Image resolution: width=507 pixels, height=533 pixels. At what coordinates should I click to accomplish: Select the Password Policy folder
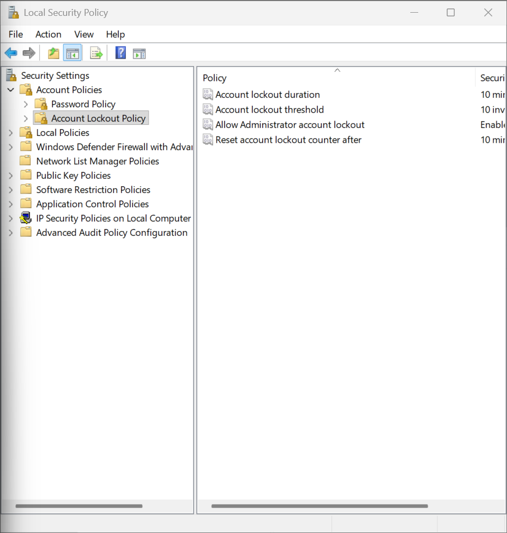[83, 104]
